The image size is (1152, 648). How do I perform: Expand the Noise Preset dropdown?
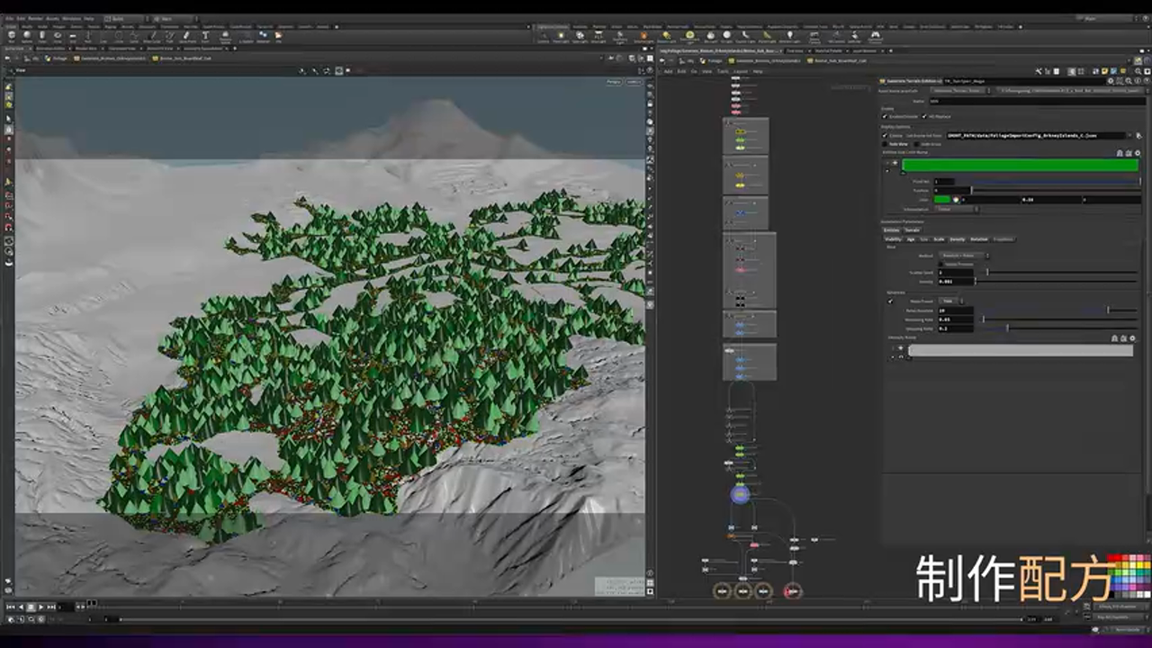[949, 301]
